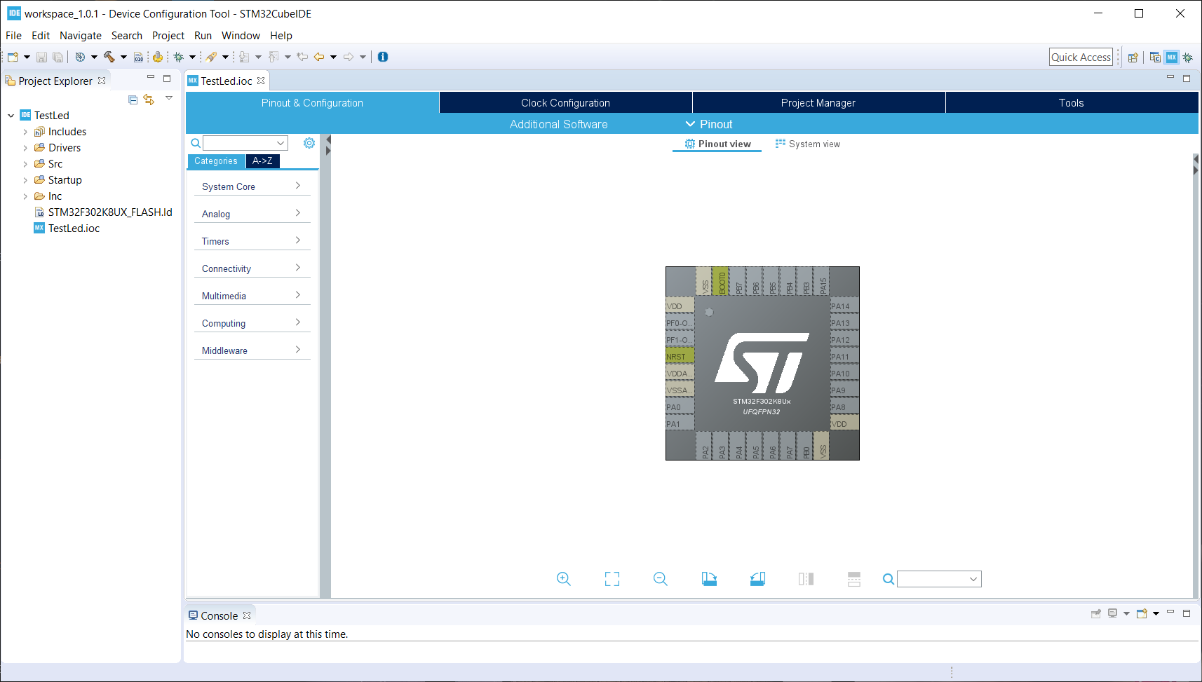Click the Forward navigation arrow icon
The image size is (1202, 682).
click(x=349, y=57)
